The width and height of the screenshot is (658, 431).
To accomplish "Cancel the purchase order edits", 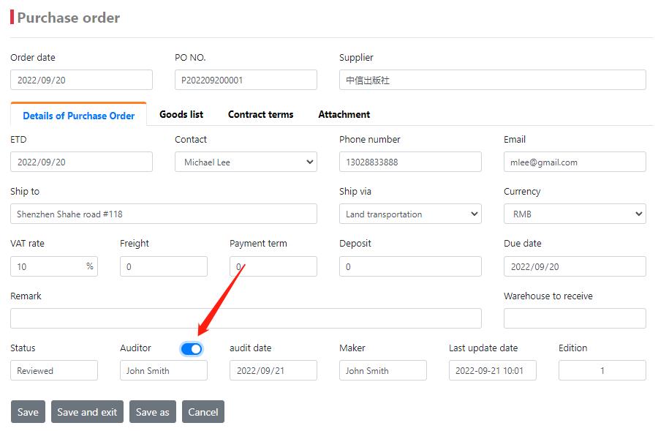I will [203, 412].
